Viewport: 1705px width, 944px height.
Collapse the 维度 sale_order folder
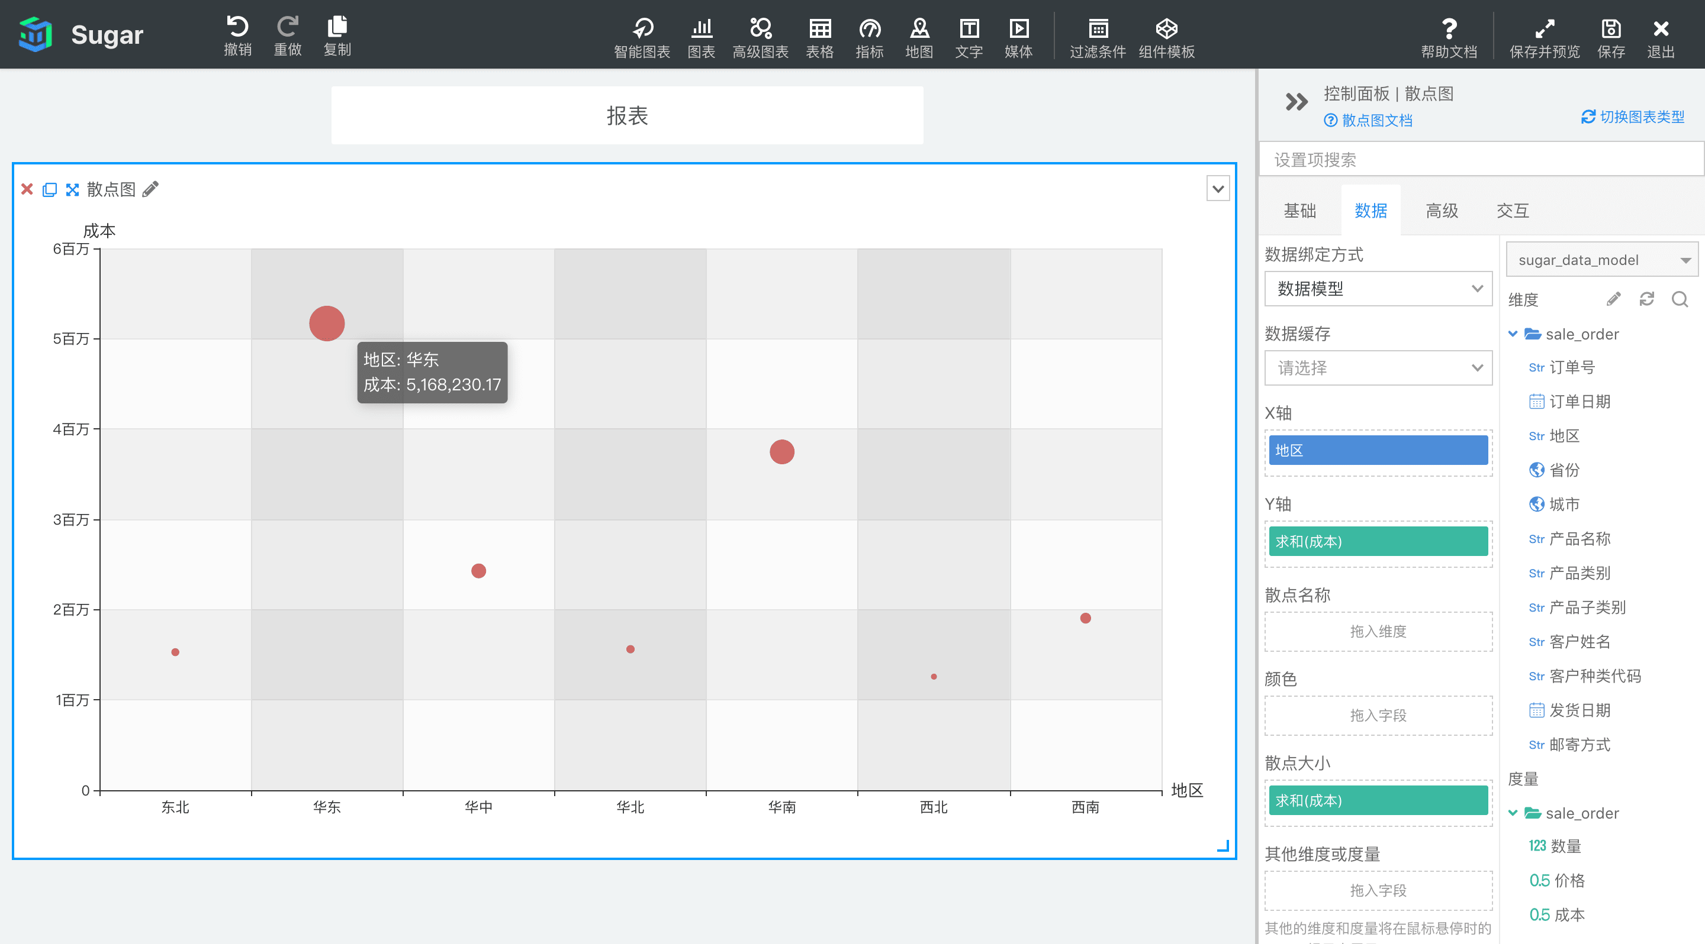[x=1513, y=334]
